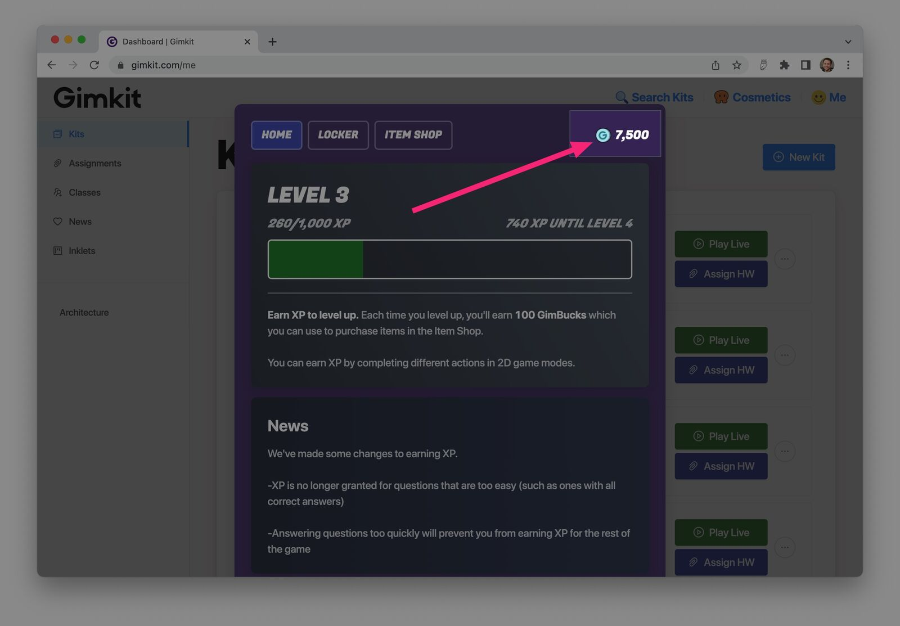Click the GimBucks coin icon

[603, 135]
